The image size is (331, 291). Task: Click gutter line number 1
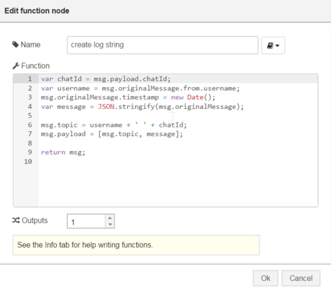30,79
